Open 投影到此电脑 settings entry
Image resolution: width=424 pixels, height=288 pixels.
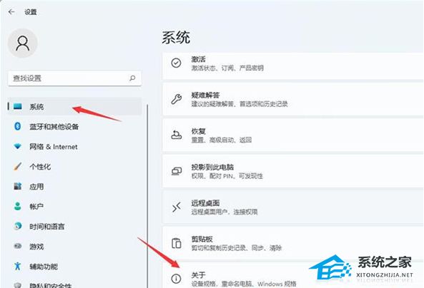coord(293,171)
